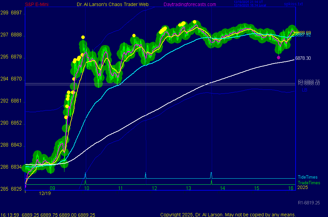This screenshot has height=217, width=328.
Task: Click the R1-6819.25 pivot level label
Action: click(x=309, y=203)
